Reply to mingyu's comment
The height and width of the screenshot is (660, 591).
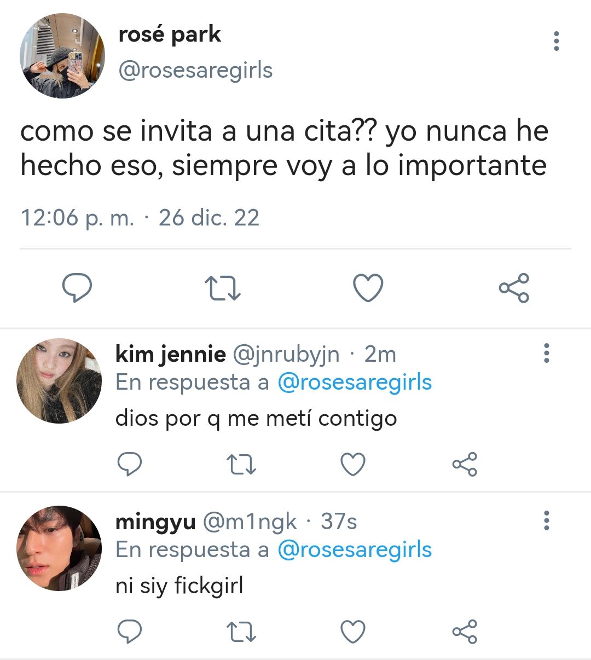click(x=130, y=632)
